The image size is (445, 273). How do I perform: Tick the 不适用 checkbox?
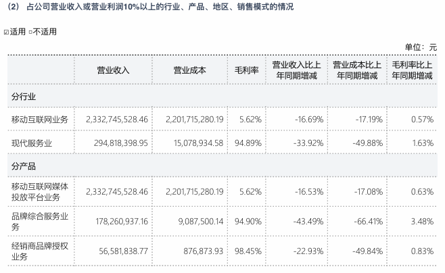tap(31, 32)
